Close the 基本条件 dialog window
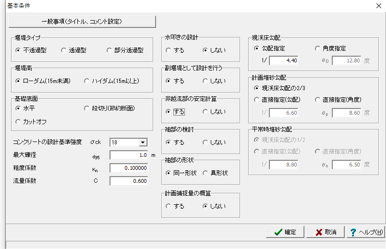Image resolution: width=386 pixels, height=249 pixels. tap(378, 5)
